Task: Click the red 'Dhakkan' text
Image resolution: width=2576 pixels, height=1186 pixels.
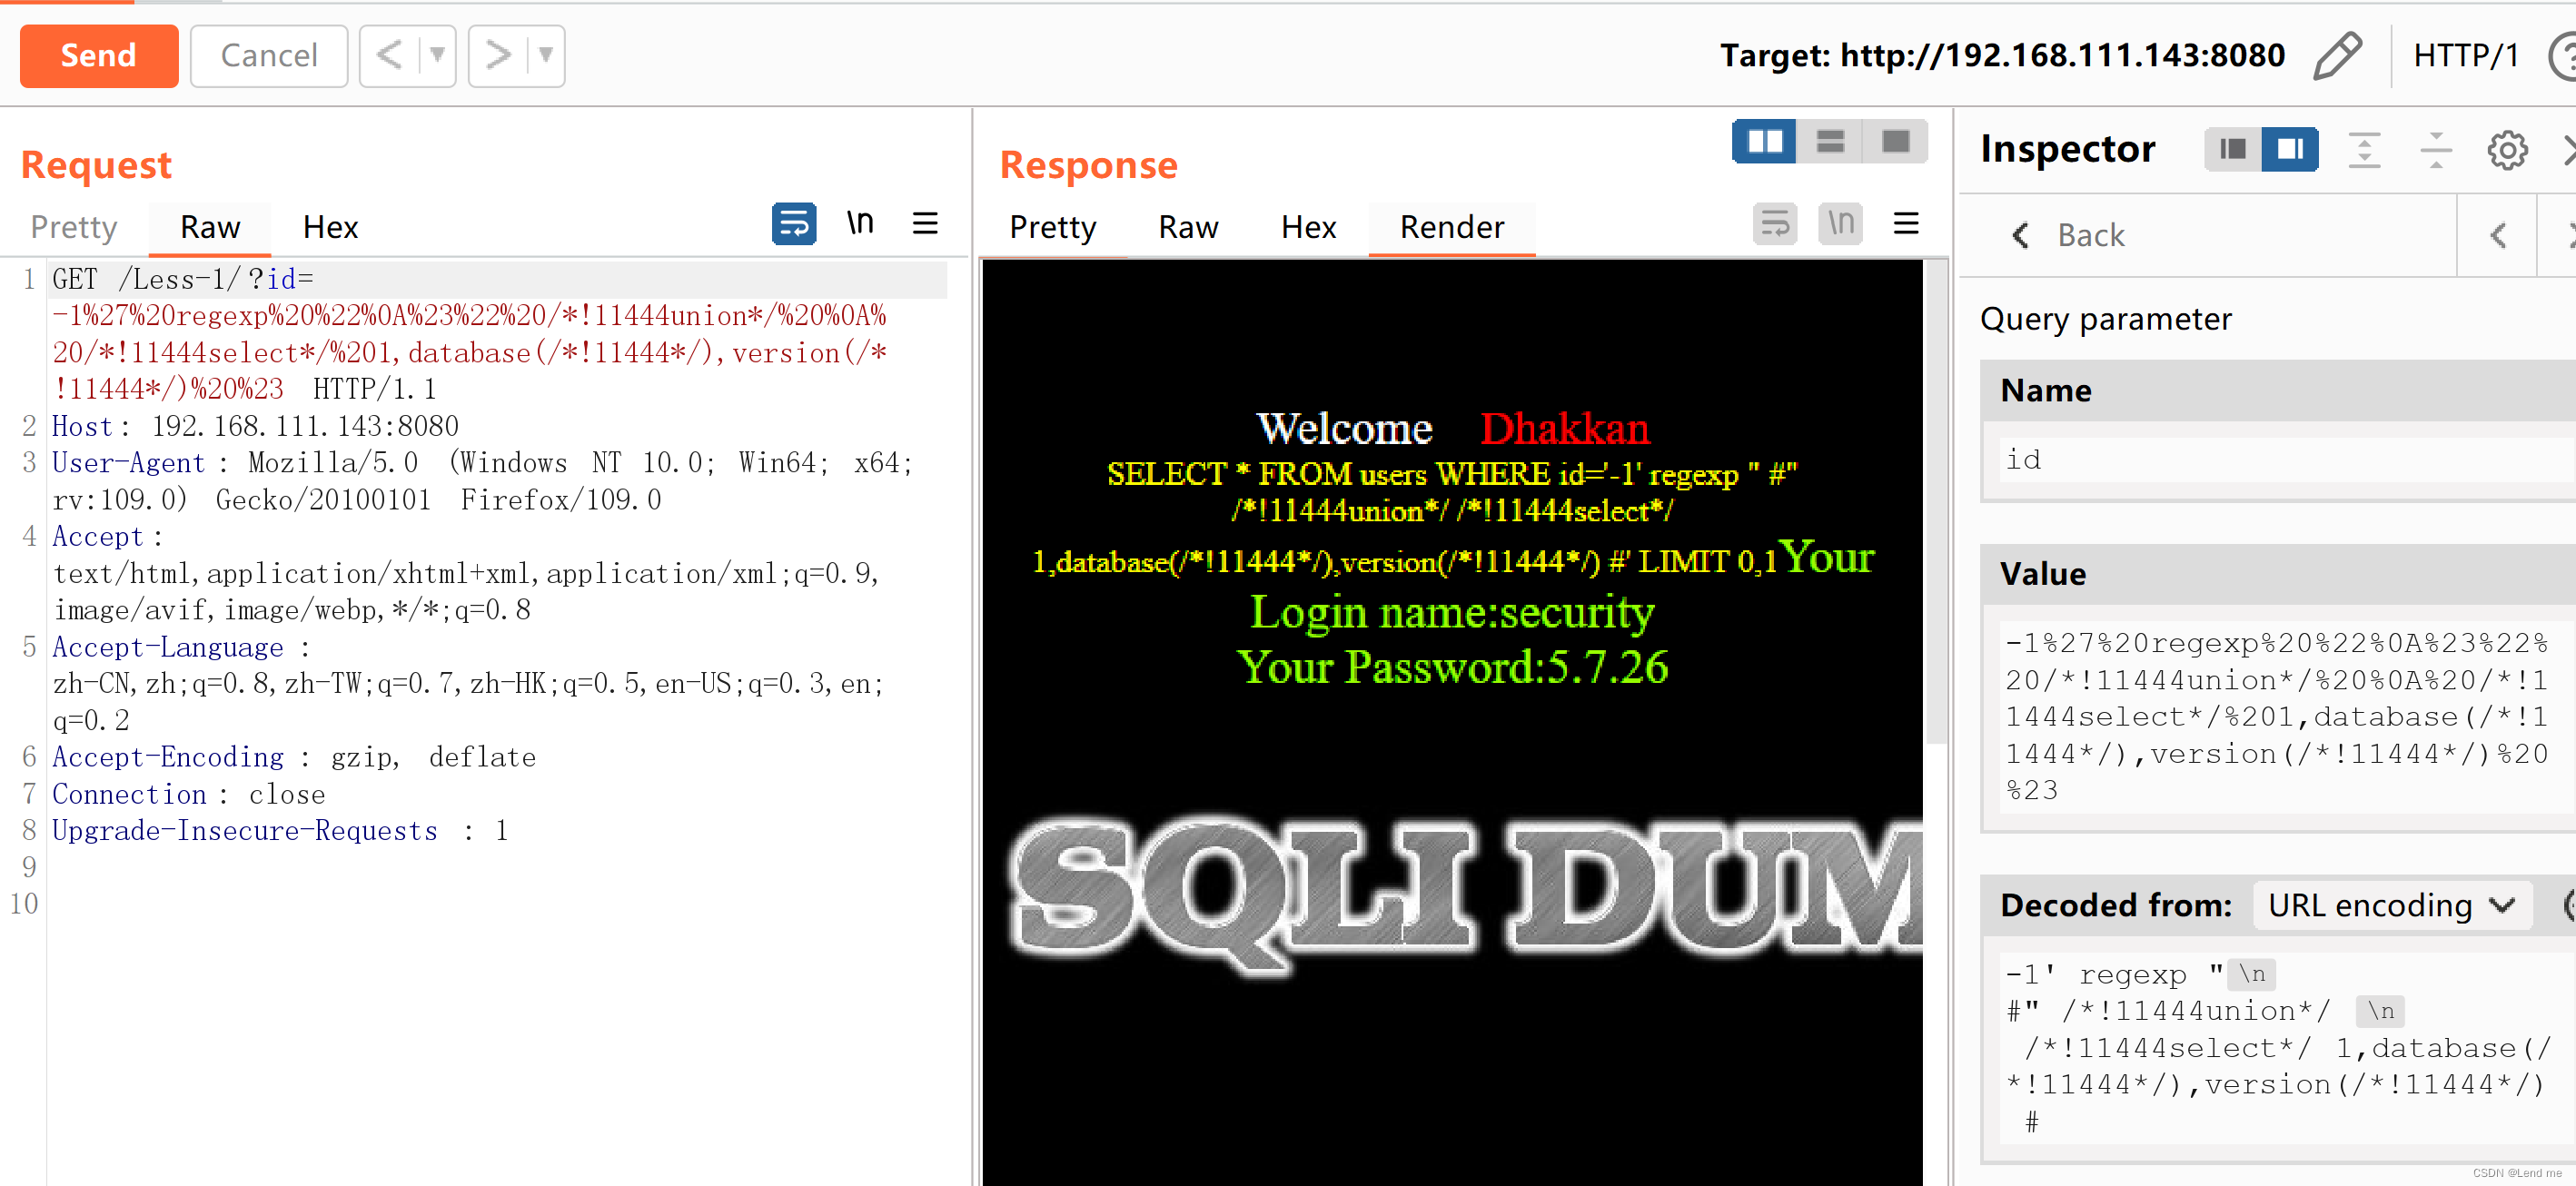Action: pos(1565,429)
